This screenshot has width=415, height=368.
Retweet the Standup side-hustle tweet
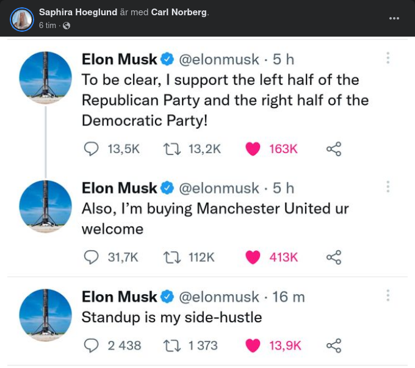click(x=172, y=345)
